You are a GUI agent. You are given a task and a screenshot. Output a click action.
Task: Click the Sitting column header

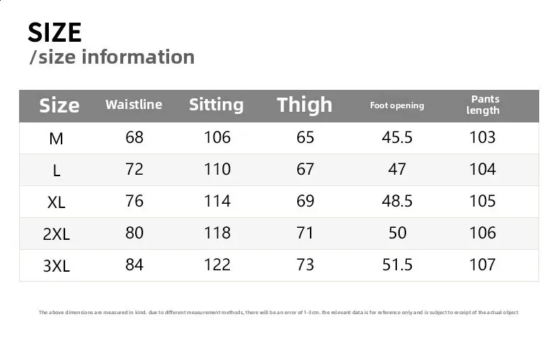[x=217, y=105]
